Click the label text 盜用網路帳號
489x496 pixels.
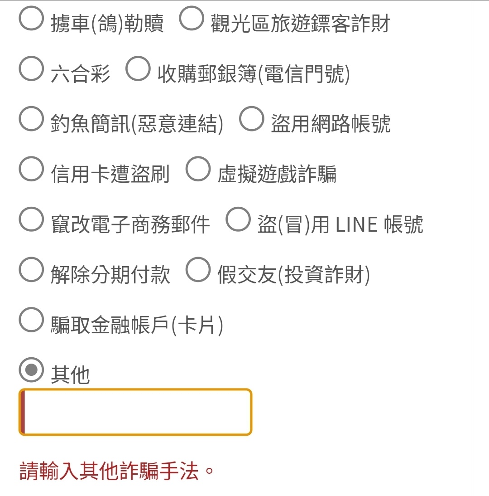(x=331, y=123)
